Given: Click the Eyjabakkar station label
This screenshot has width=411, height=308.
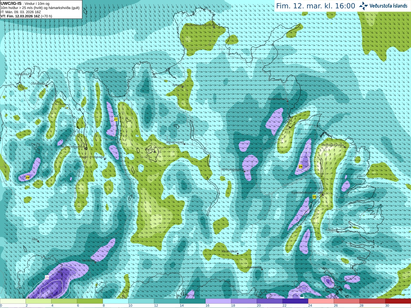Looking at the screenshot, I should pos(254,267).
